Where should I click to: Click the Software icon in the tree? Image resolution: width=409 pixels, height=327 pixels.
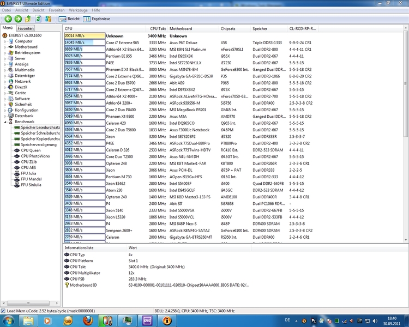pyautogui.click(x=11, y=99)
